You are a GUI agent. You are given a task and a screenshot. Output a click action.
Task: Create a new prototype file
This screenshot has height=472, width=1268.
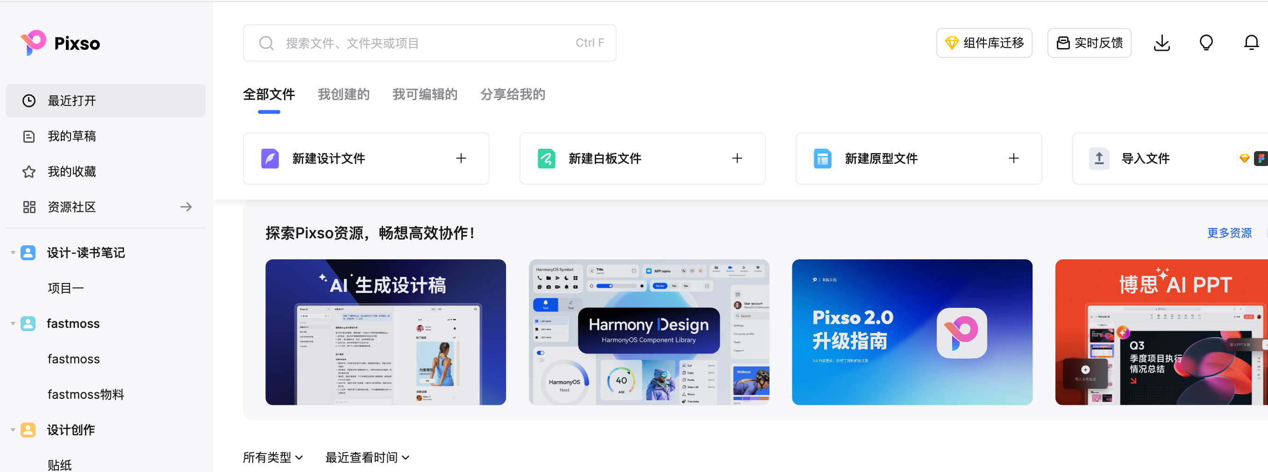pos(919,159)
